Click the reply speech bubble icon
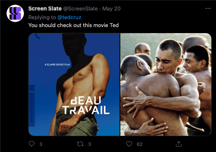Viewport: 216px width, 152px height. pos(32,144)
